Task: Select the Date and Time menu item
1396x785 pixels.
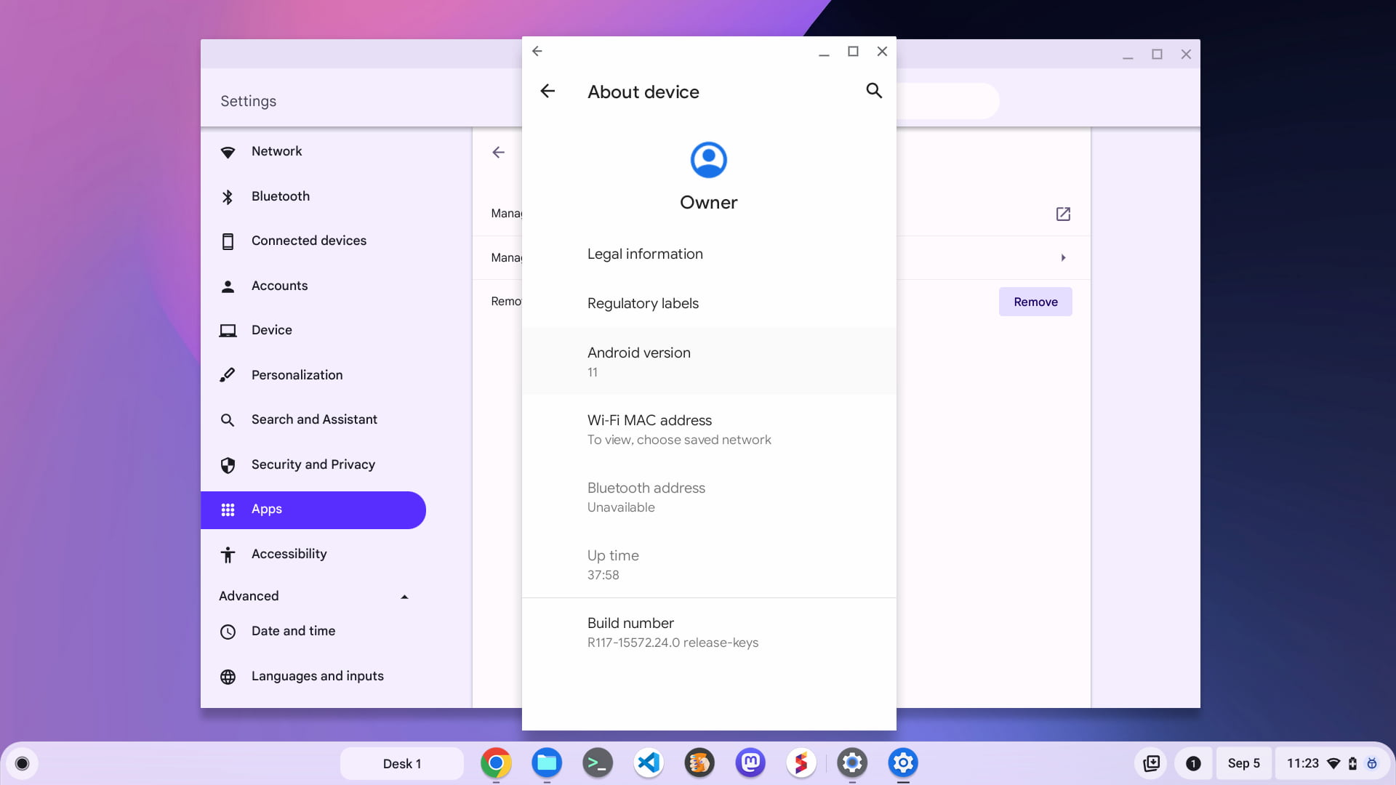Action: tap(294, 631)
